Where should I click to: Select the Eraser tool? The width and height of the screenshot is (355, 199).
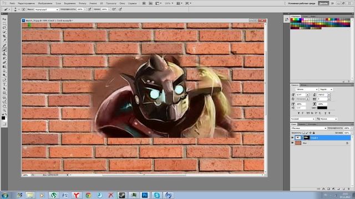4,62
